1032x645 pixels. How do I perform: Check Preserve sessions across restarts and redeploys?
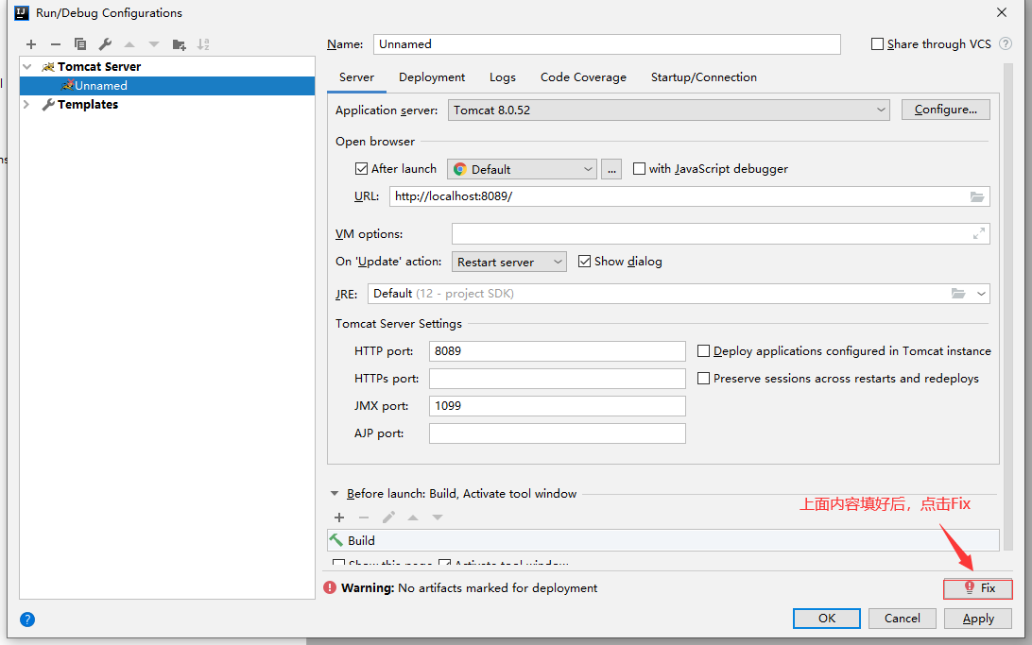(x=703, y=379)
